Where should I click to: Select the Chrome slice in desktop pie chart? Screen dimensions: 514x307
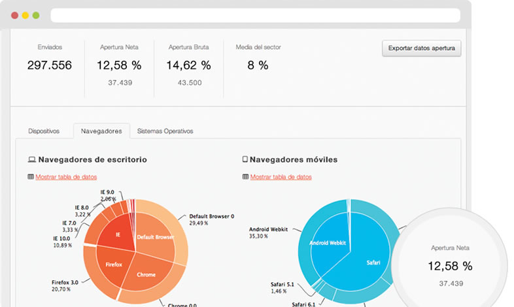coord(146,274)
